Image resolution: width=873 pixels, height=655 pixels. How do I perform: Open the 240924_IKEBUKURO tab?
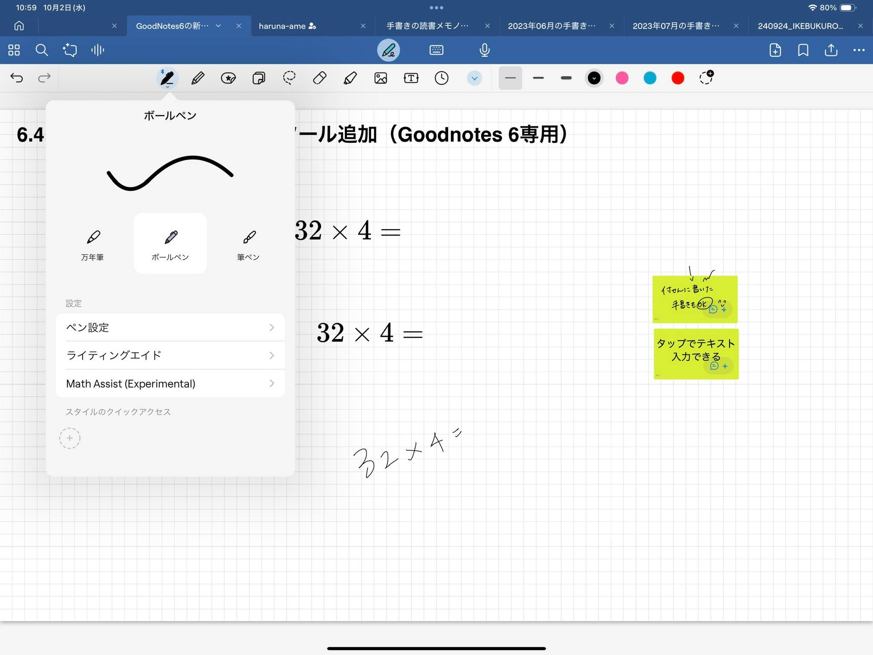[x=800, y=26]
